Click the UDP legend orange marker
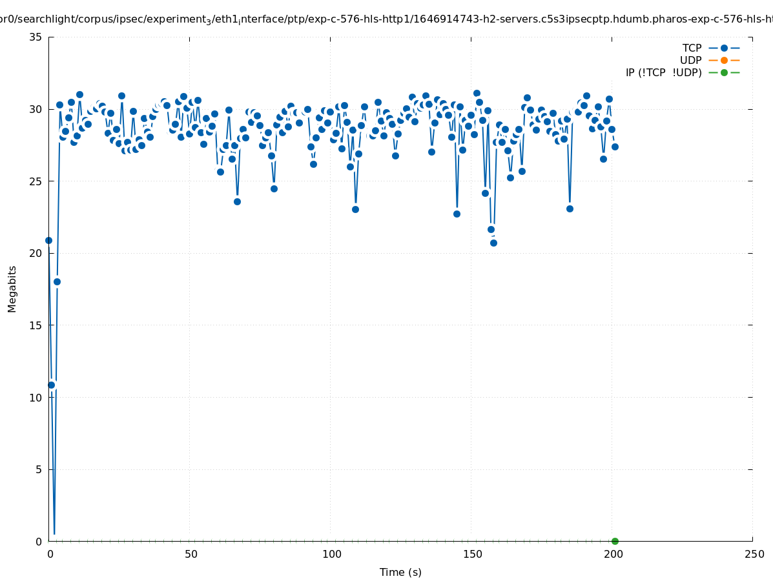 coord(724,60)
